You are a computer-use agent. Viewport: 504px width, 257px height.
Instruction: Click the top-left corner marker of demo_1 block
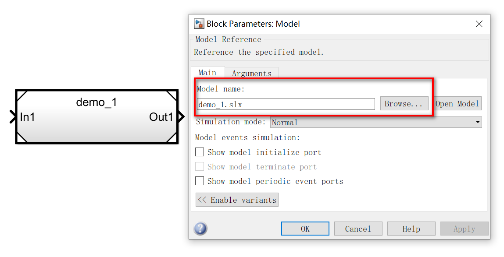click(x=22, y=96)
